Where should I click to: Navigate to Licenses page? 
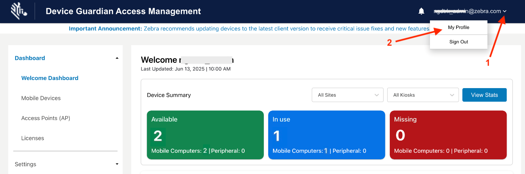pyautogui.click(x=32, y=138)
